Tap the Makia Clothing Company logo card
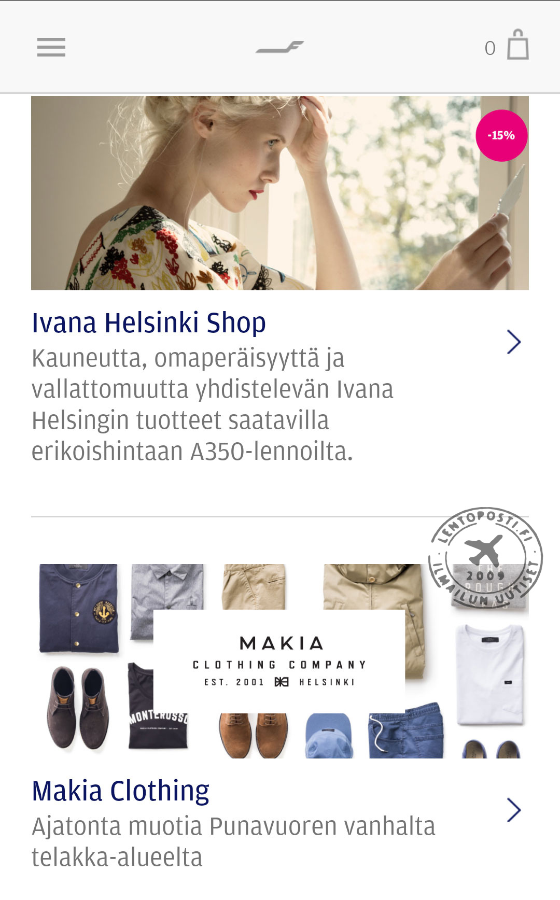Screen dimensions: 560x900 click(x=279, y=661)
